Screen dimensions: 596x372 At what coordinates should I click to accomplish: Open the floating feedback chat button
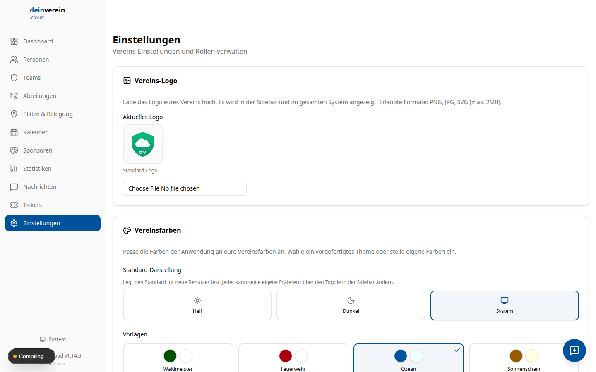(574, 351)
